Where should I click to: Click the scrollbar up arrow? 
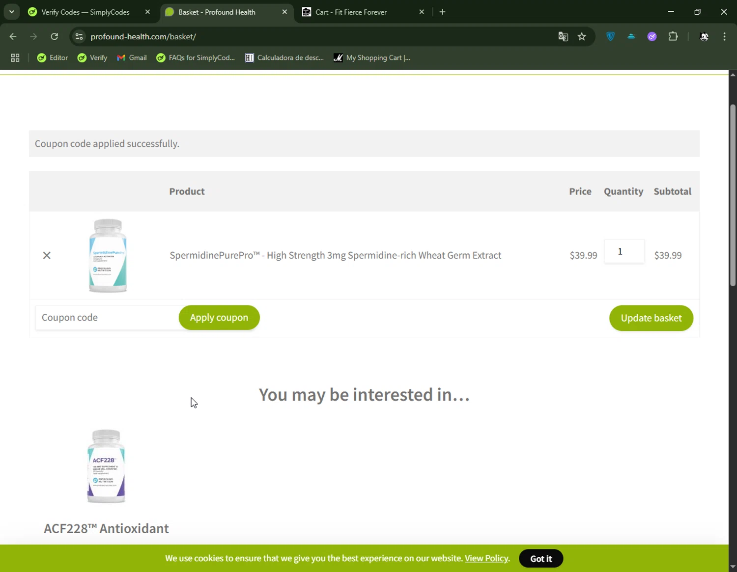733,75
